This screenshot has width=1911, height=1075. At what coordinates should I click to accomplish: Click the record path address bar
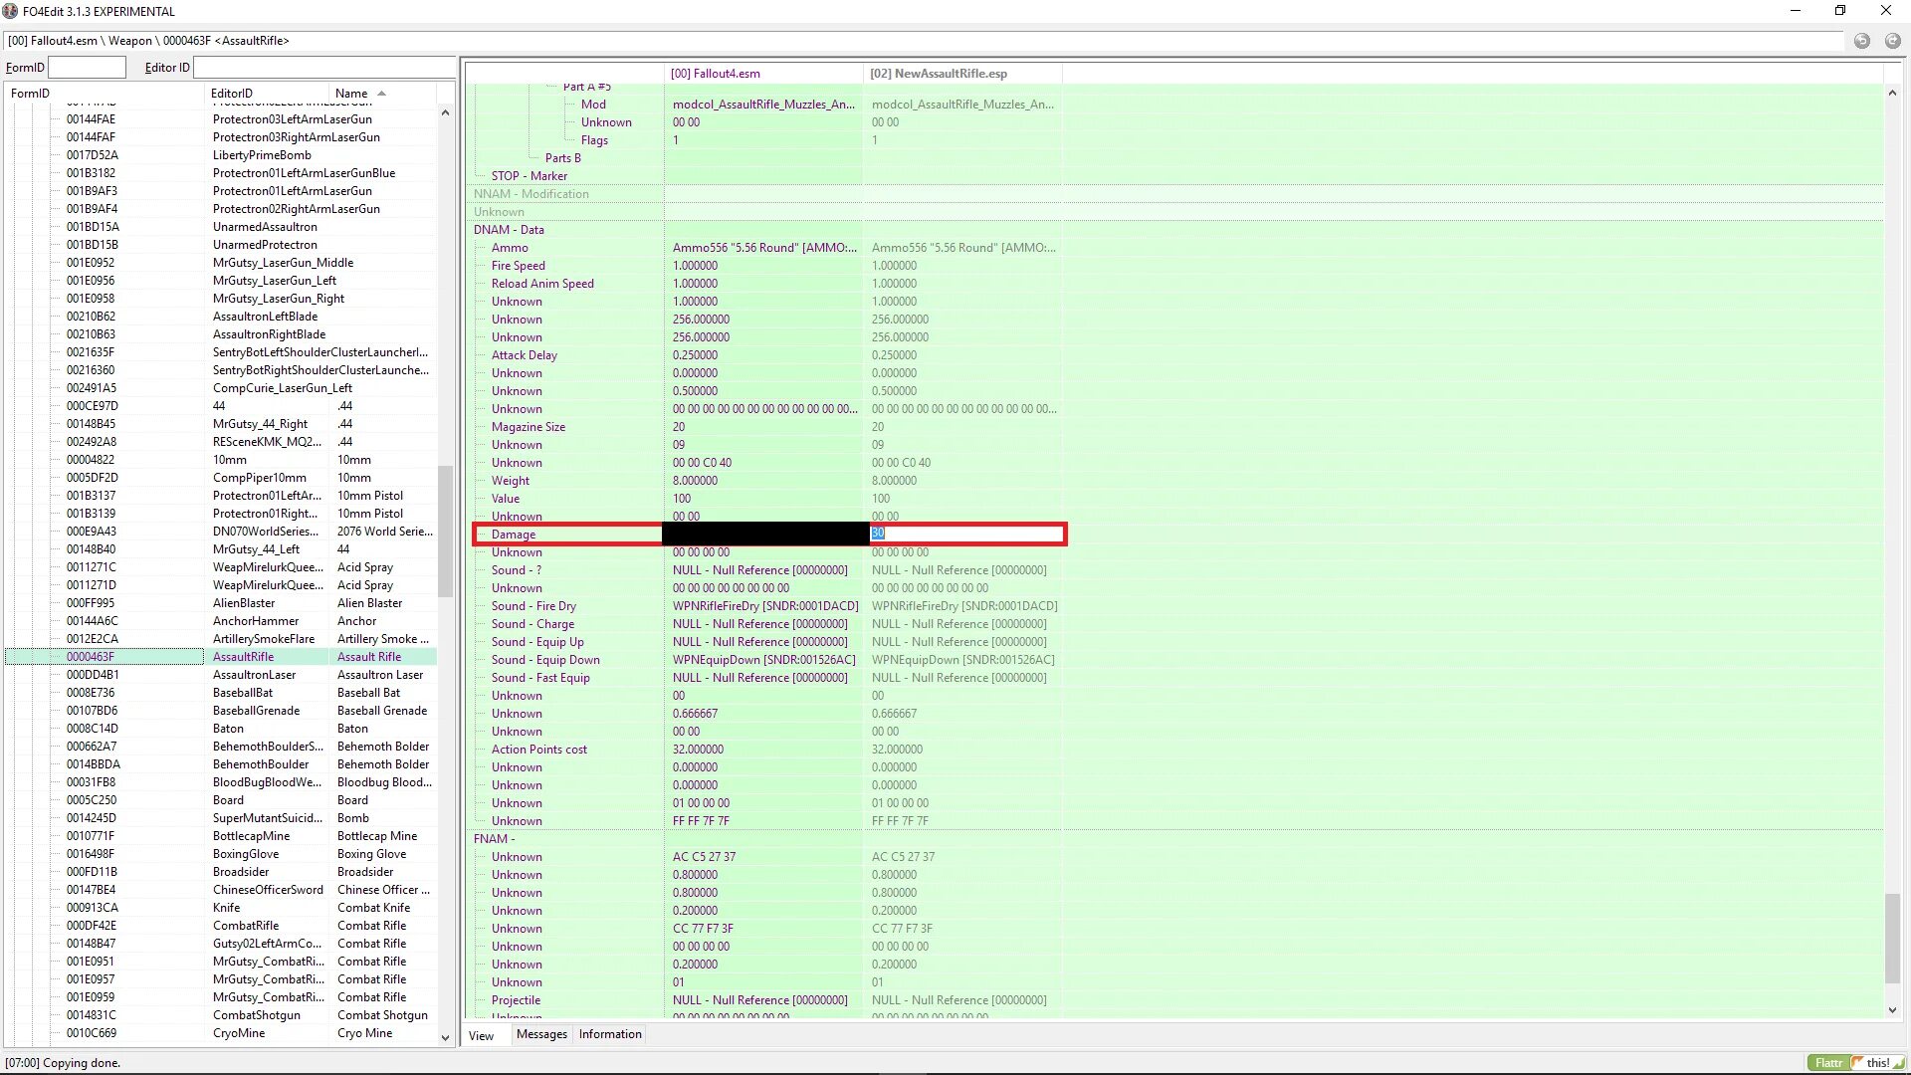(924, 41)
